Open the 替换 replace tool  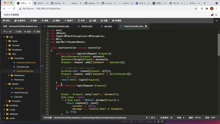tap(56, 21)
